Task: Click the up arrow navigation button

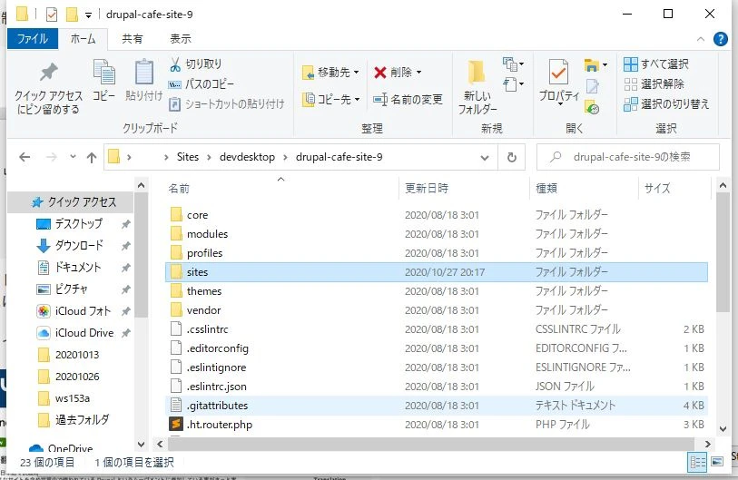Action: 92,157
